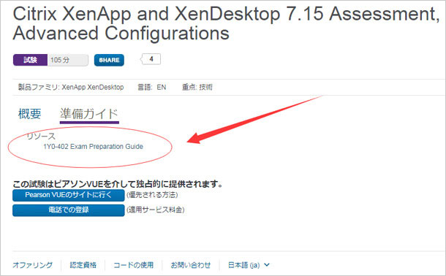Click the (適用サービス料金) note
The height and width of the screenshot is (276, 446).
156,210
